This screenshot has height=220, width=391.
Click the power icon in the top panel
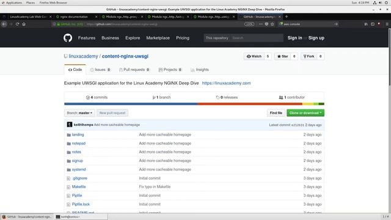coord(386,2)
